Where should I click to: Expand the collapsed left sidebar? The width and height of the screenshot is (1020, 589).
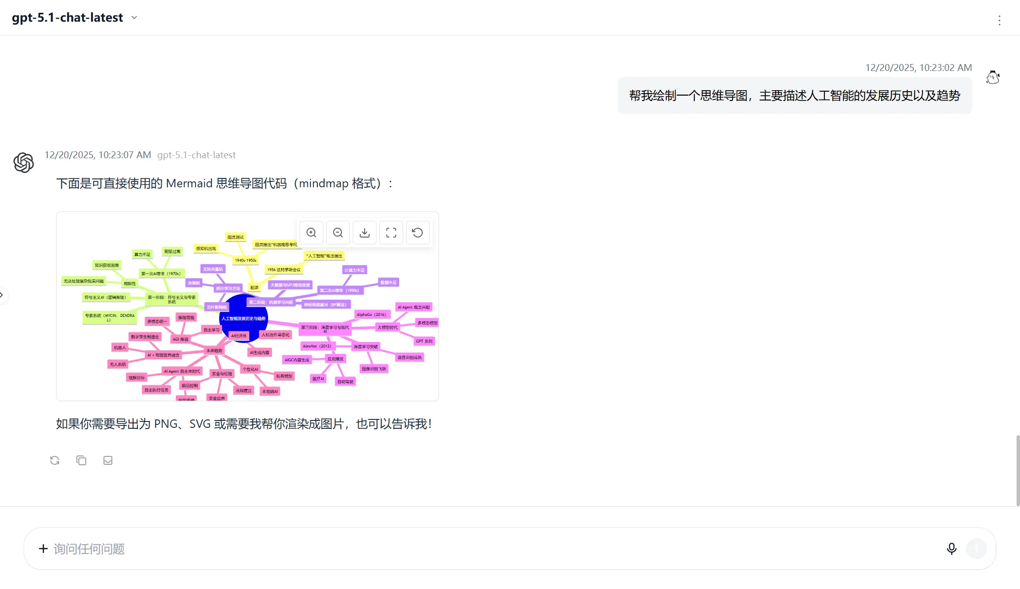4,295
